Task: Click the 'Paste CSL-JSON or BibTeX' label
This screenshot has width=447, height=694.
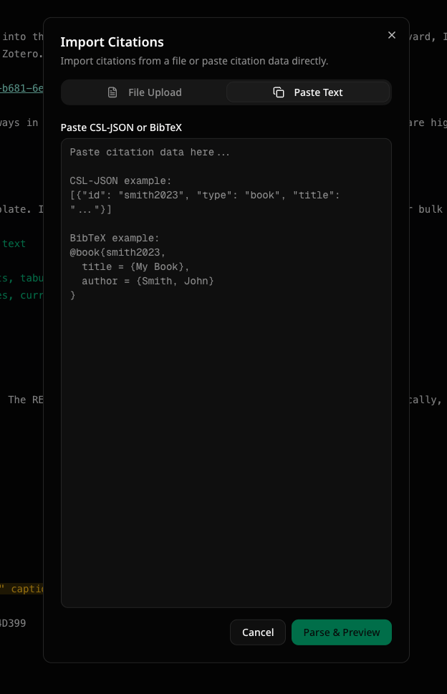Action: pos(121,127)
